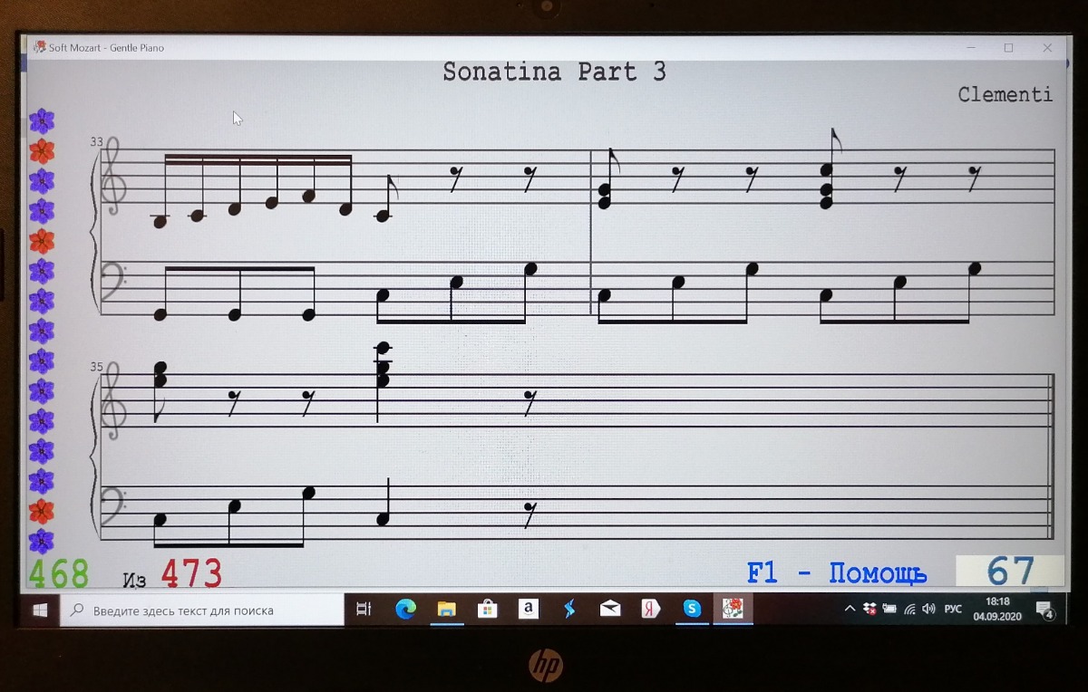Switch the РУС input language indicator
This screenshot has height=692, width=1088.
953,610
